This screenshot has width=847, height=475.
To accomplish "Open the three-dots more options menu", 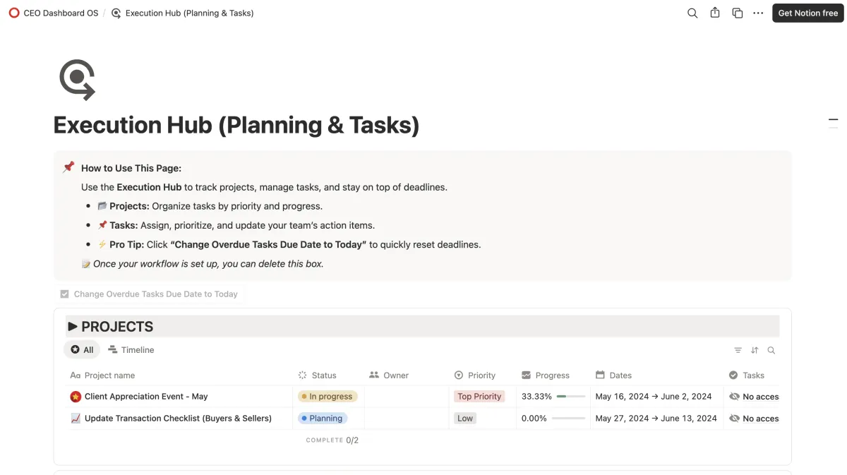I will (758, 13).
